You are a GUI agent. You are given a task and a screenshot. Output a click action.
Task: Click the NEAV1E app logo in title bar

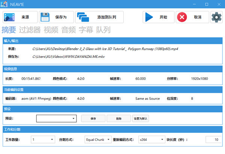(5, 4)
